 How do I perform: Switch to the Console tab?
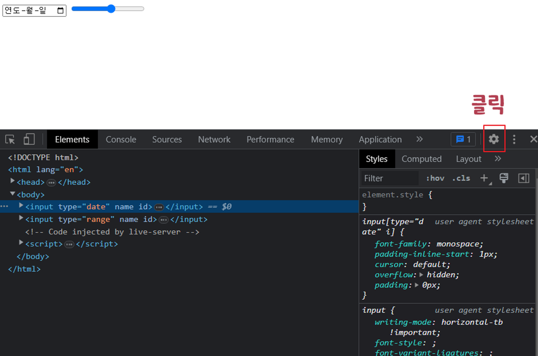click(121, 139)
